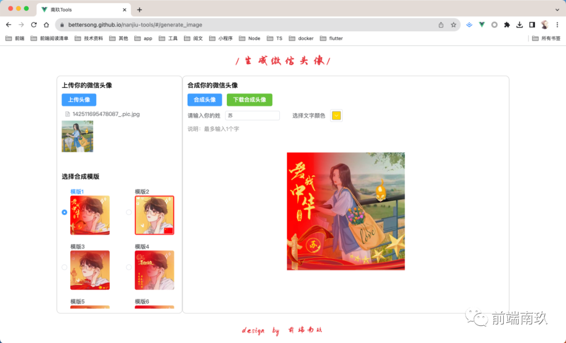Click the 模版3 template preview image
Screen dimensions: 566x343
pyautogui.click(x=90, y=270)
